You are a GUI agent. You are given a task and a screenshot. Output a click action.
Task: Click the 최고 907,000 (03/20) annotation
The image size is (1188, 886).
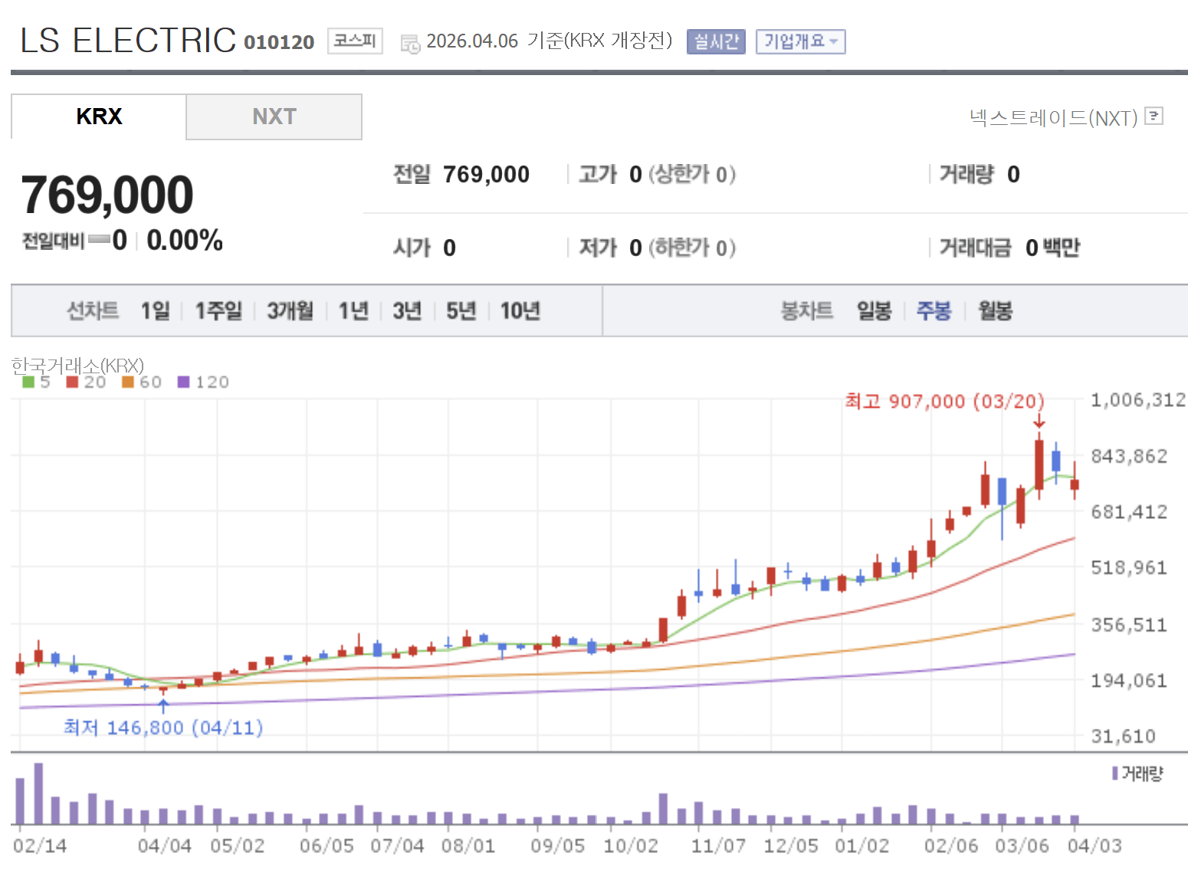click(x=944, y=401)
